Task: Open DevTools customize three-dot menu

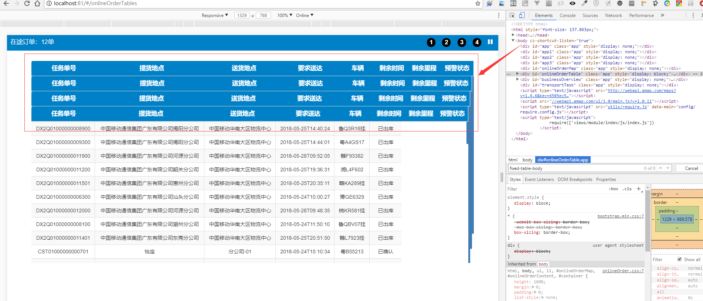Action: click(x=693, y=15)
